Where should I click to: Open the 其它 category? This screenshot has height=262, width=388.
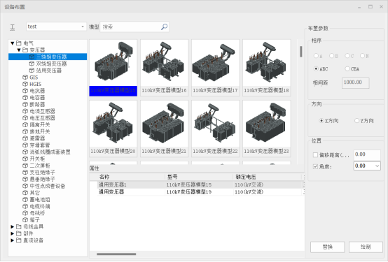click(x=31, y=193)
